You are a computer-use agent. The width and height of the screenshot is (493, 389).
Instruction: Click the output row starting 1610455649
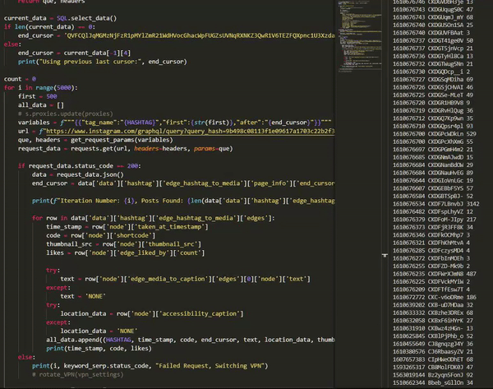(x=433, y=344)
